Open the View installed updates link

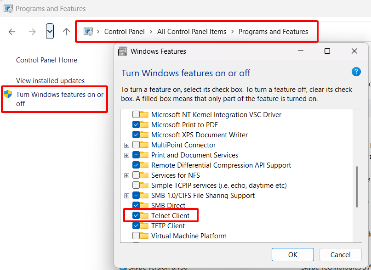click(x=51, y=81)
